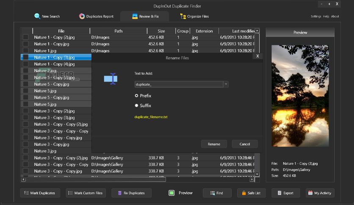Click the Review & Fix tab icon
The image size is (354, 205).
click(x=135, y=16)
